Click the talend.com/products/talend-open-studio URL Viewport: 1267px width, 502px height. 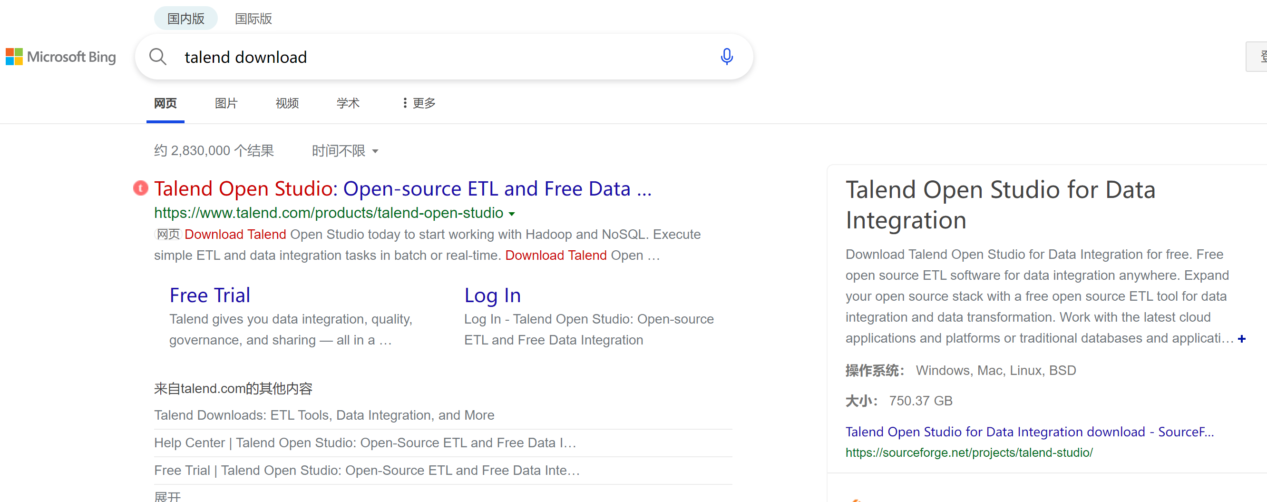pyautogui.click(x=329, y=213)
